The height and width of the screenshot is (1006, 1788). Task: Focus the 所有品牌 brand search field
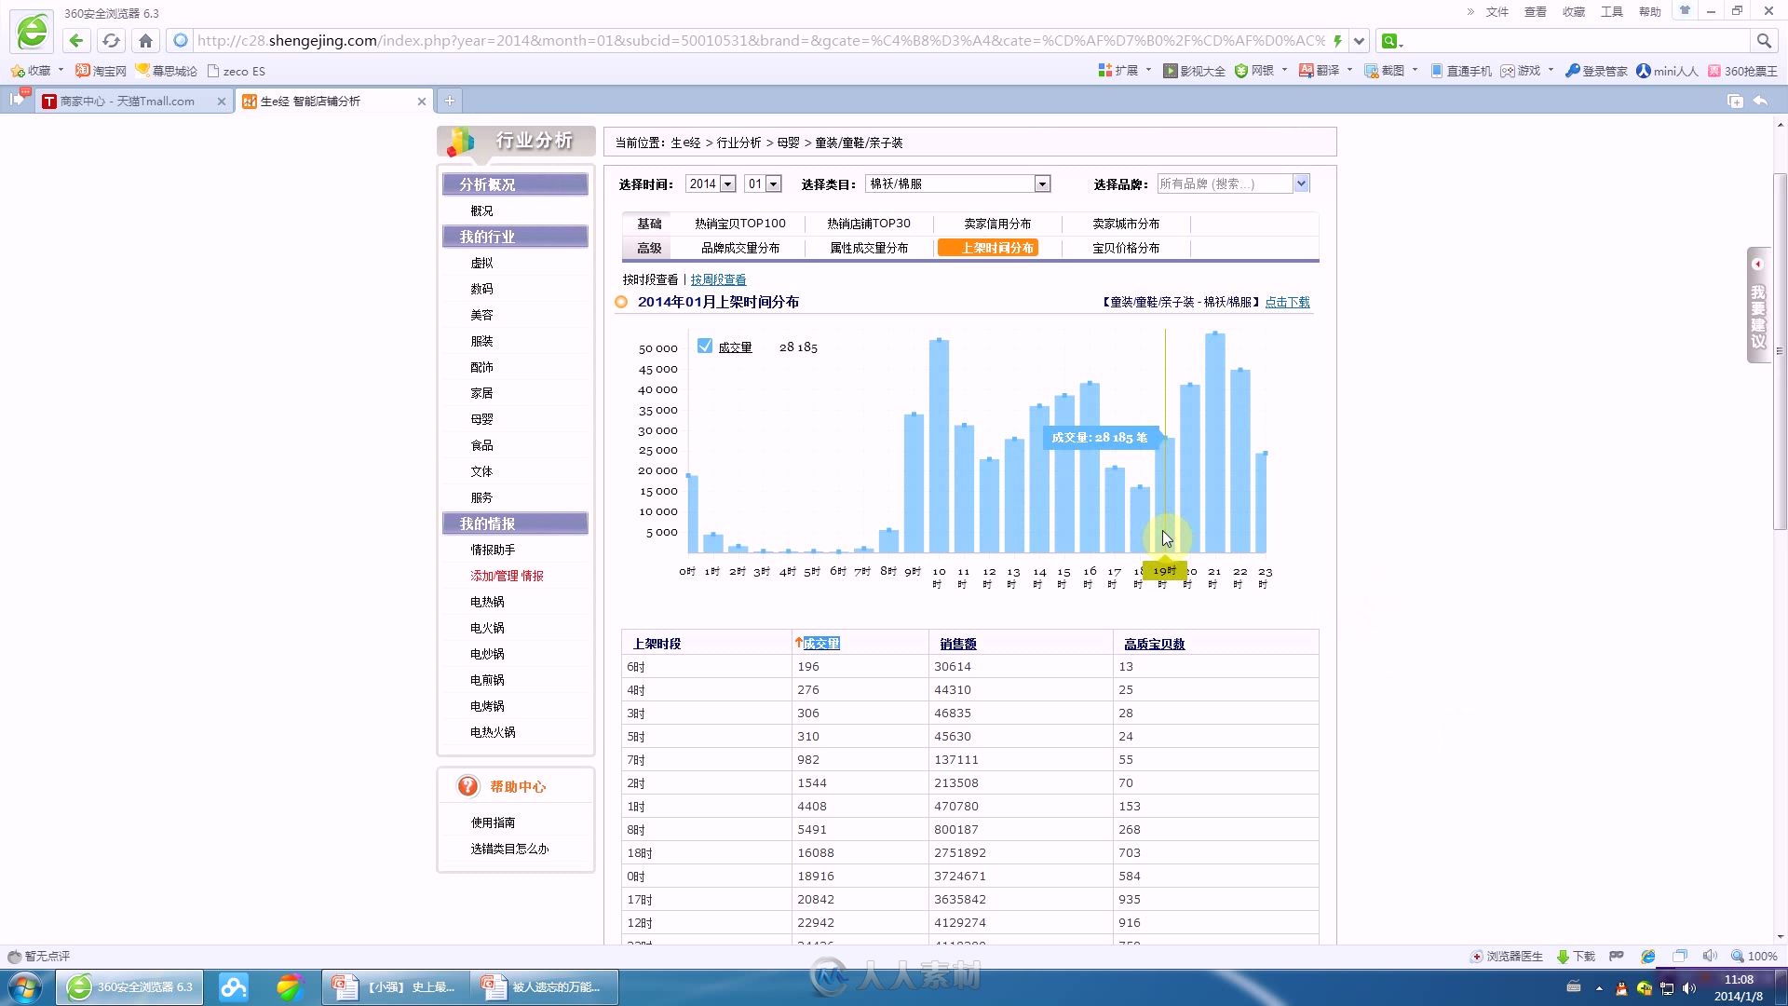[1225, 184]
